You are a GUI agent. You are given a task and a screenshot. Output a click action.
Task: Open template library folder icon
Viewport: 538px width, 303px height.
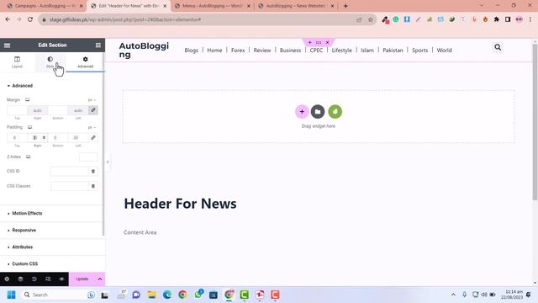pyautogui.click(x=318, y=112)
